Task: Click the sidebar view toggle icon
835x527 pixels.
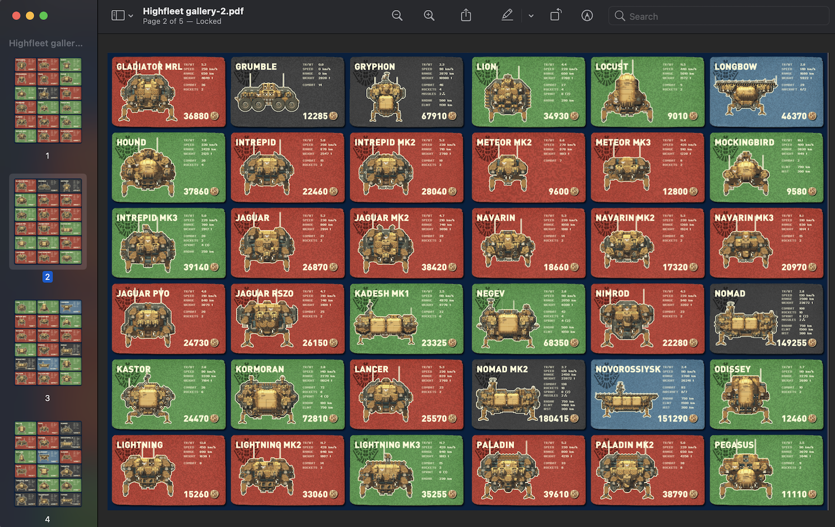Action: 117,16
